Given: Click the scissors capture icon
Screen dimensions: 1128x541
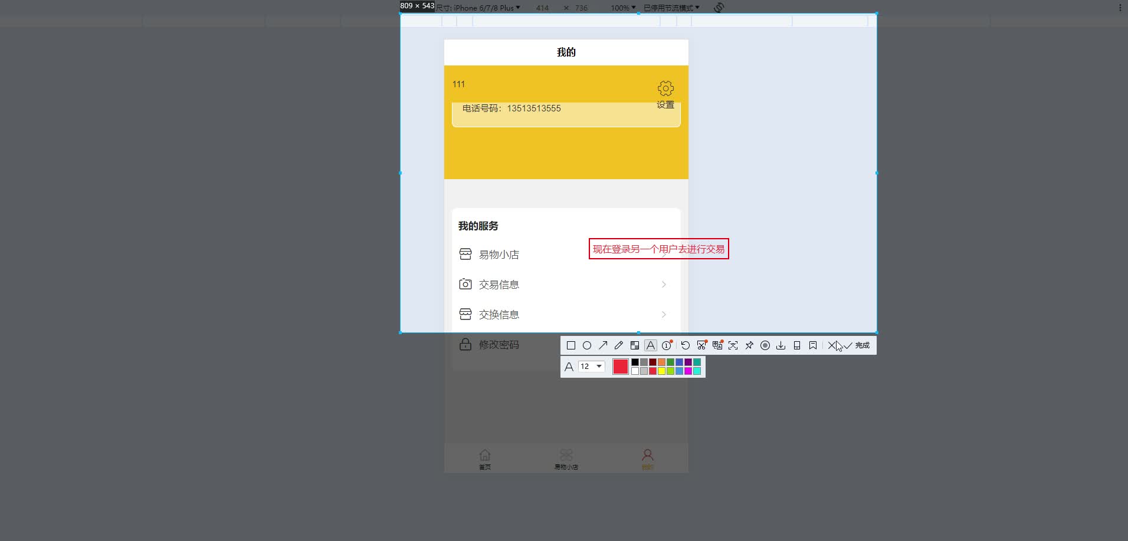Looking at the screenshot, I should [701, 345].
